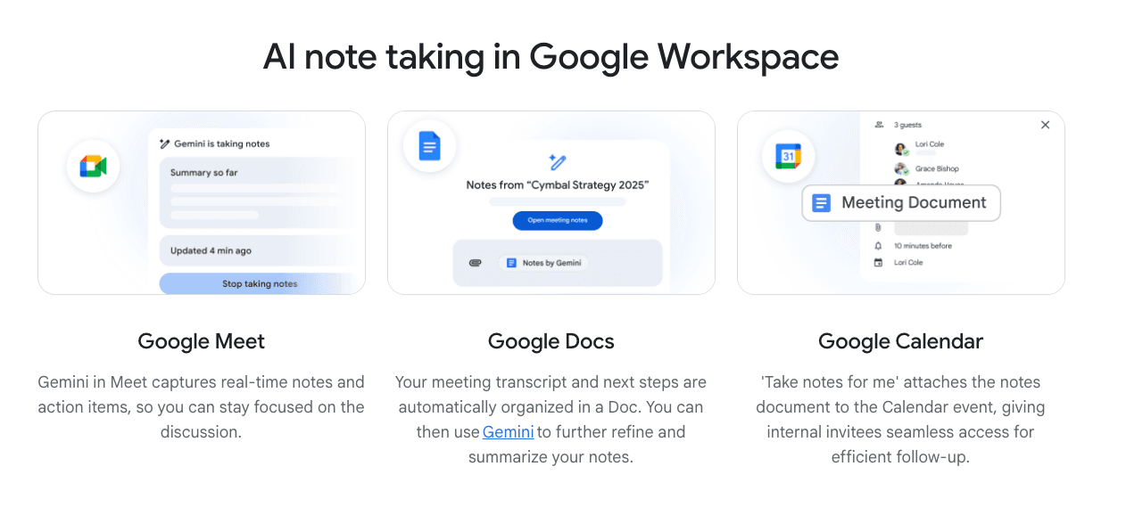Screen dimensions: 1126x532
Task: Click the guests icon beside '3 guests'
Action: 879,125
